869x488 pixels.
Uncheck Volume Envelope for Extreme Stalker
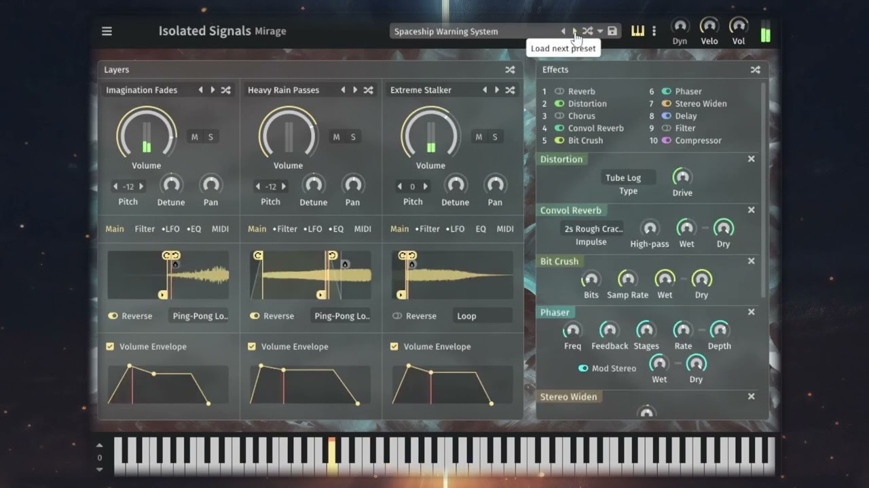(394, 346)
